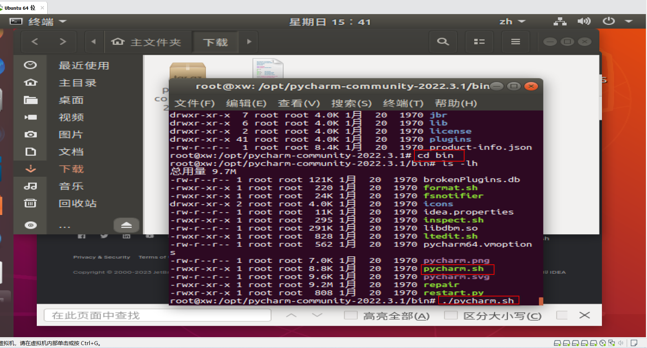Expand the system menu arrow

click(629, 22)
